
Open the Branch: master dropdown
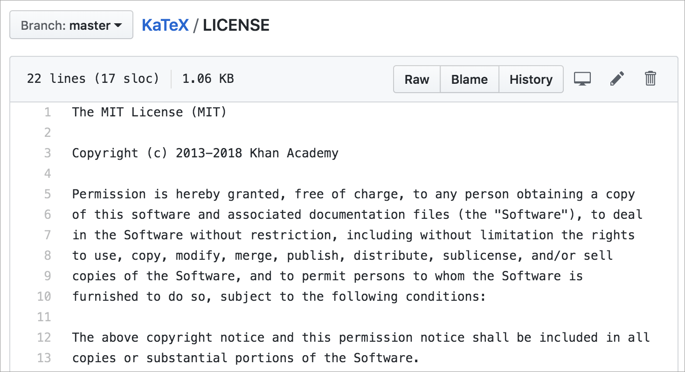coord(71,25)
